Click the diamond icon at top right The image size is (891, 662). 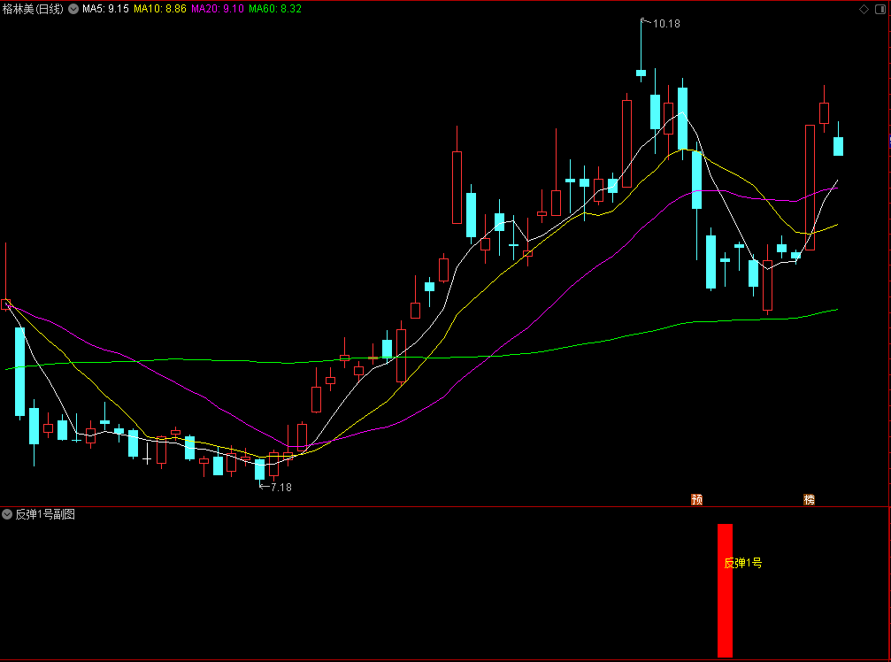pos(864,9)
